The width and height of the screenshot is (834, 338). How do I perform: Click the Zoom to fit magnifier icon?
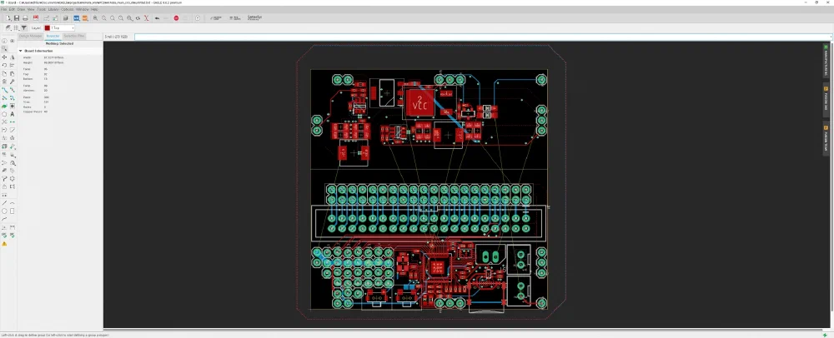click(x=94, y=17)
